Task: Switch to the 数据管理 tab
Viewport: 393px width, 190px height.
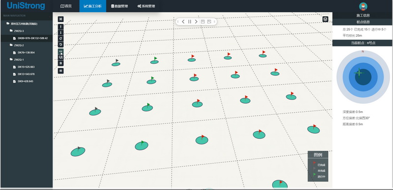Action: coord(119,6)
